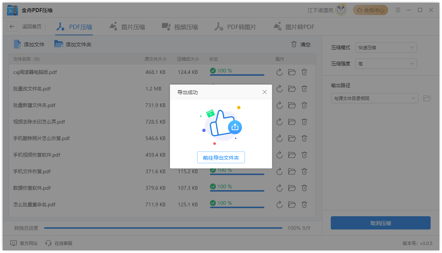The image size is (442, 253).
Task: Click the 添加文件 add file icon
Action: (18, 44)
